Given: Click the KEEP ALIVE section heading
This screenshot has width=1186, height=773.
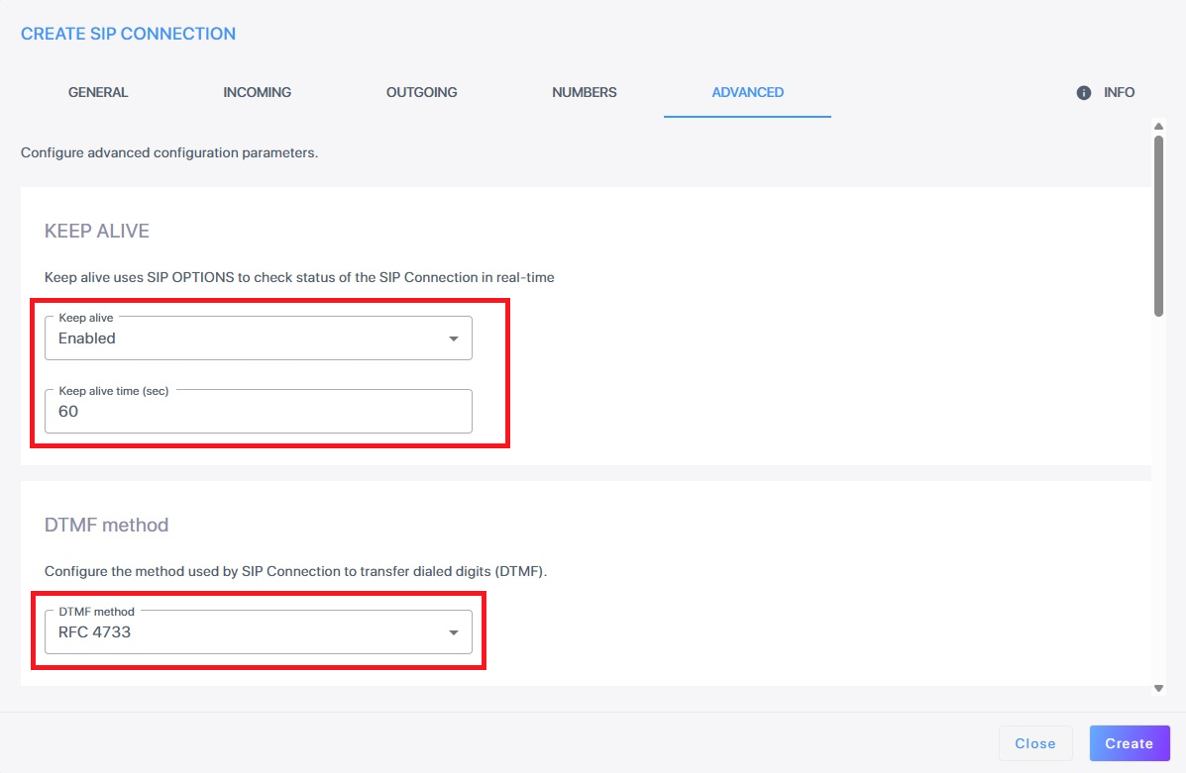Looking at the screenshot, I should [x=97, y=232].
